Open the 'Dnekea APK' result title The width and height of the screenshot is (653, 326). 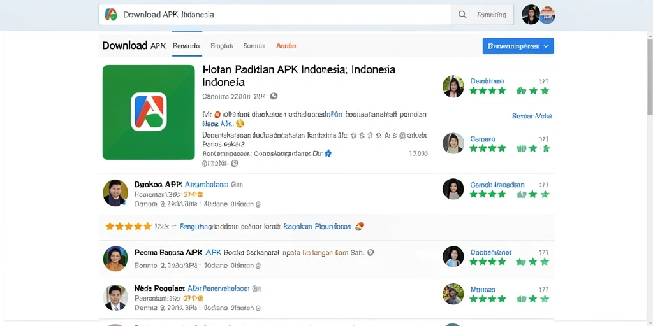pos(158,184)
